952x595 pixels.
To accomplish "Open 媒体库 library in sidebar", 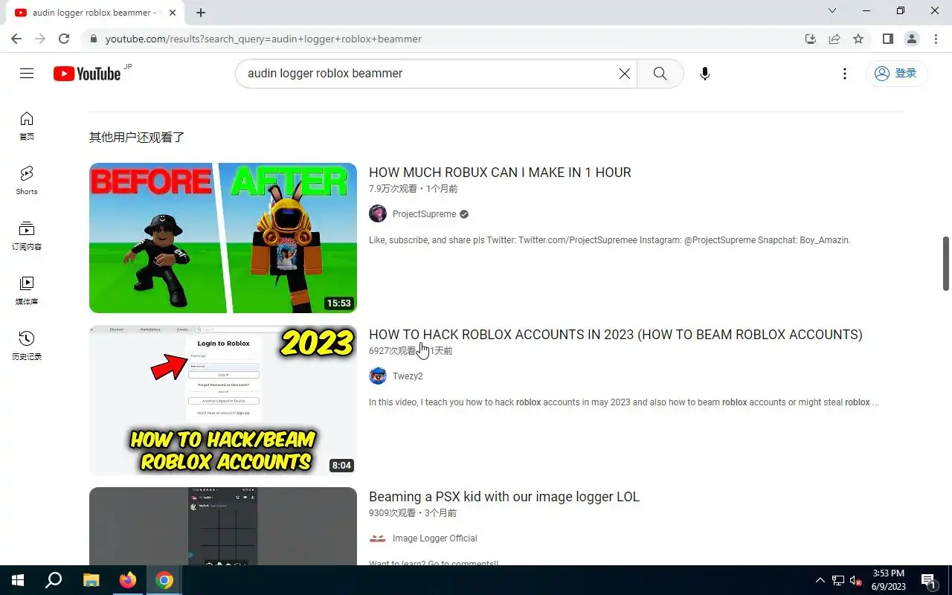I will [27, 291].
